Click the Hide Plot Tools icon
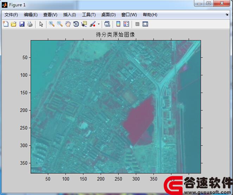233x195 pixels. [137, 24]
